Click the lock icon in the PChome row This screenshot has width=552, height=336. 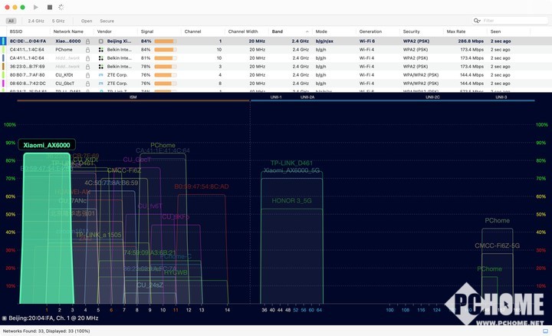coord(87,50)
